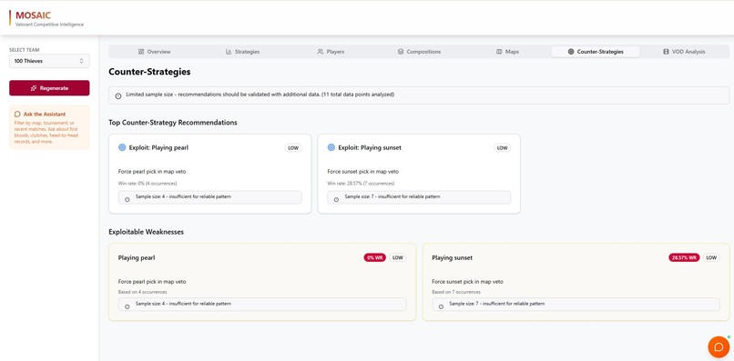Click the Regenerate button
The height and width of the screenshot is (361, 734).
(49, 88)
